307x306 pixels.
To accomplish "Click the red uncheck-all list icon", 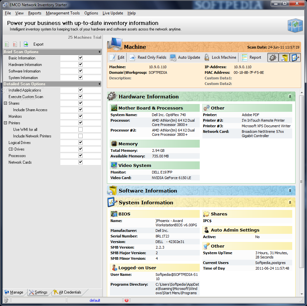I will point(15,44).
